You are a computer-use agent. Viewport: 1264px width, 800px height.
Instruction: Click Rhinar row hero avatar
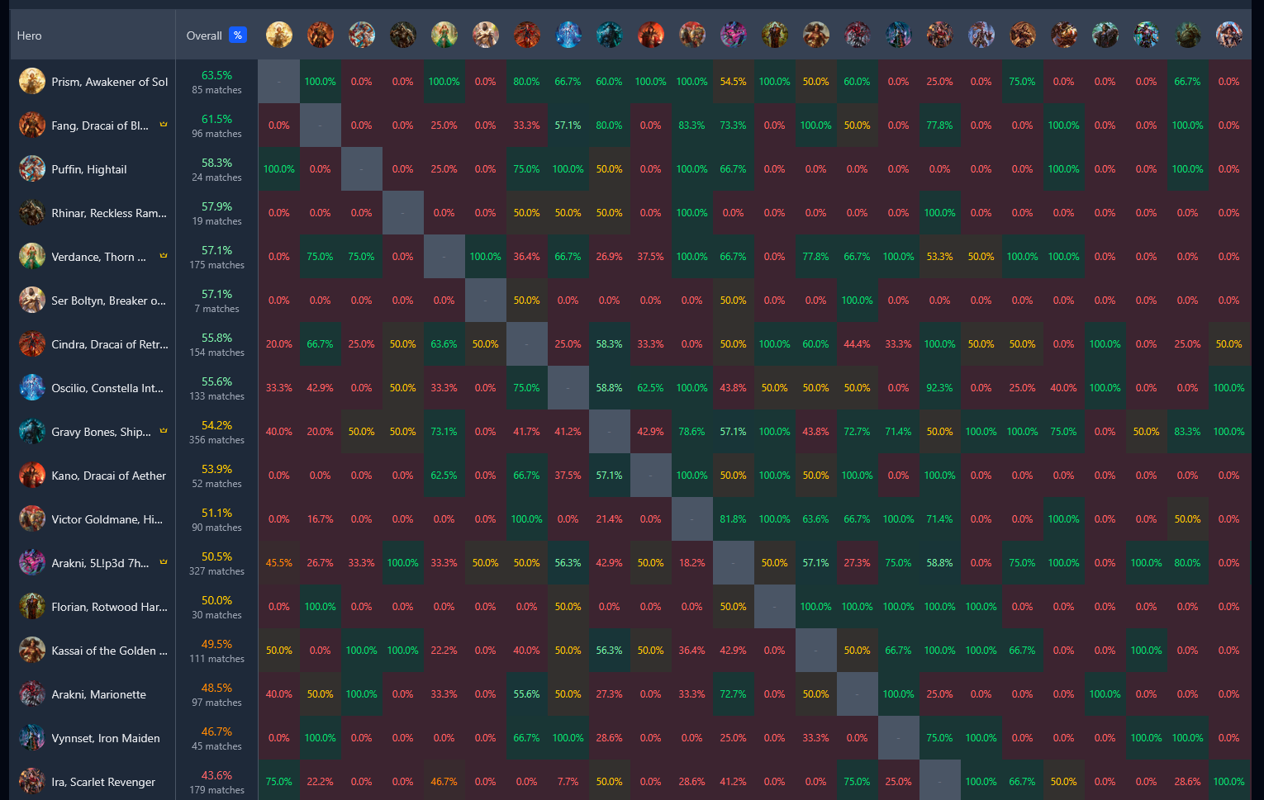(32, 212)
